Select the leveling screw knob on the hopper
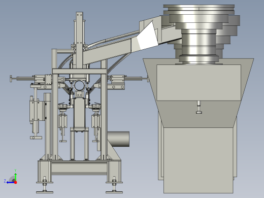The height and width of the screenshot is (198, 264). pos(199,107)
